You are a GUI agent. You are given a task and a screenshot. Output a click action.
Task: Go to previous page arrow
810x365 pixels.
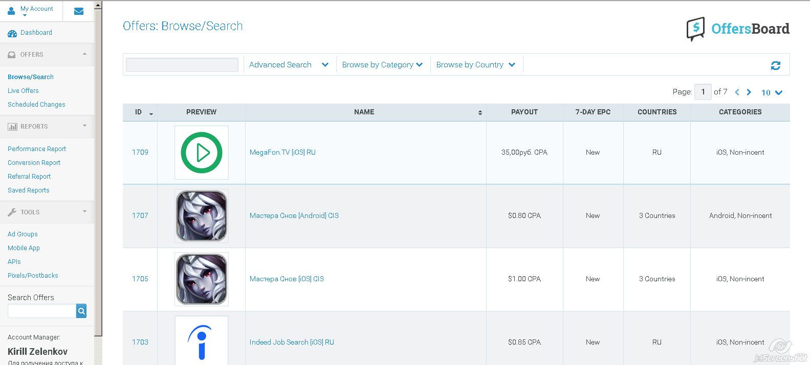(x=737, y=92)
